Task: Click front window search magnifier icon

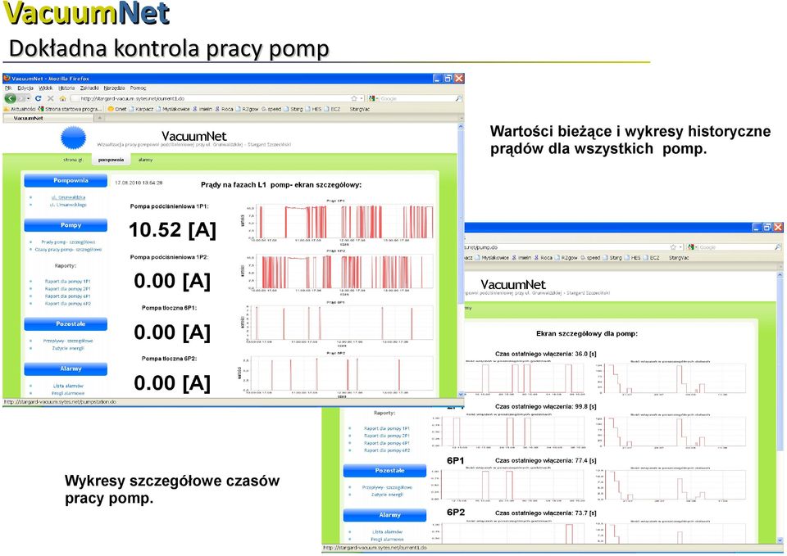Action: pos(458,99)
